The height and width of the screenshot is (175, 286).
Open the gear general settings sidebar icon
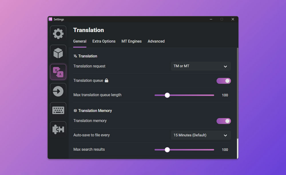tap(58, 34)
